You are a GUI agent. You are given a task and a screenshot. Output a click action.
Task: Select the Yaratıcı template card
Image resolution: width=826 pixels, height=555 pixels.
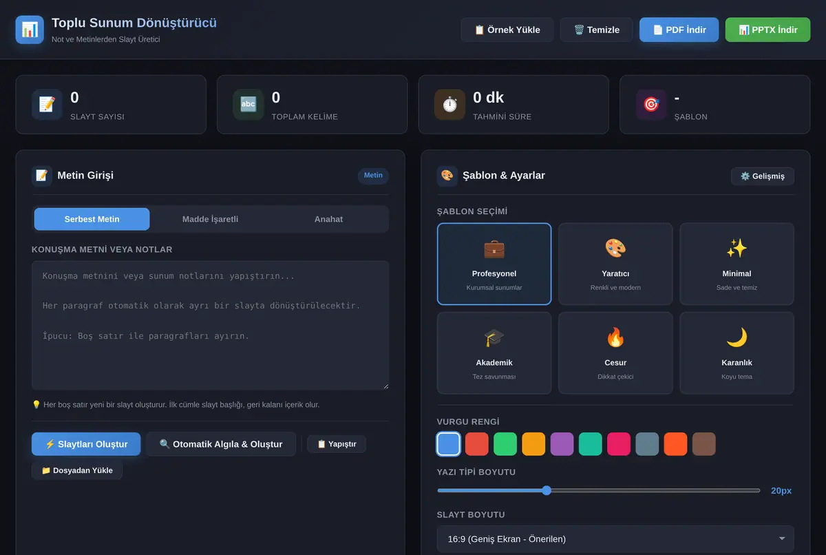(615, 264)
